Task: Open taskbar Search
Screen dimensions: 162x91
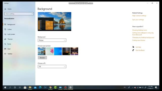Action: click(x=10, y=87)
